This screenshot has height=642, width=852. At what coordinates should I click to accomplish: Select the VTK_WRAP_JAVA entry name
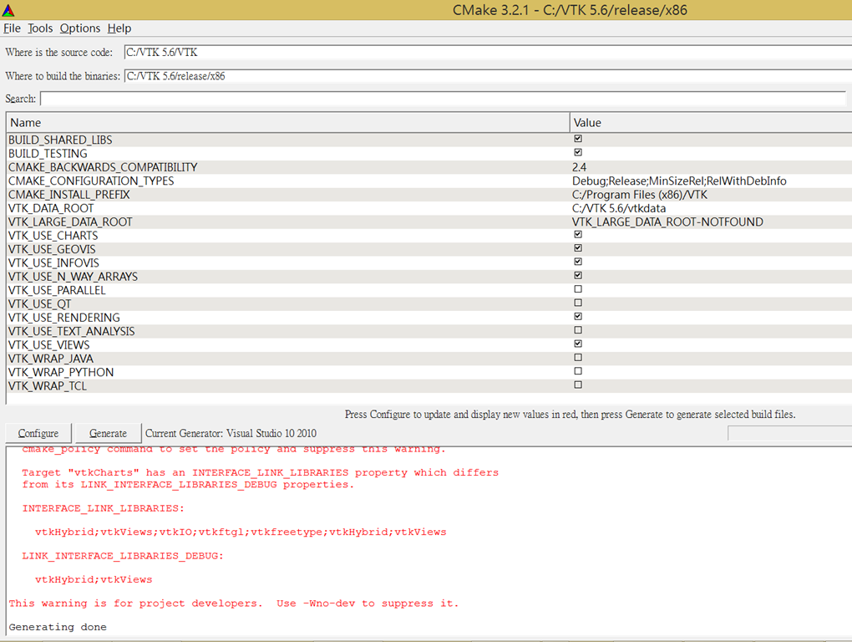click(x=51, y=359)
